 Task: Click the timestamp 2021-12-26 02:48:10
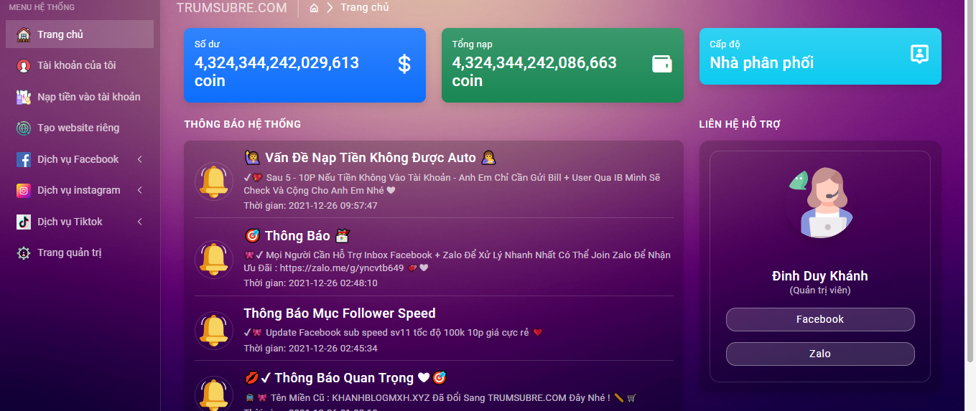[x=333, y=283]
